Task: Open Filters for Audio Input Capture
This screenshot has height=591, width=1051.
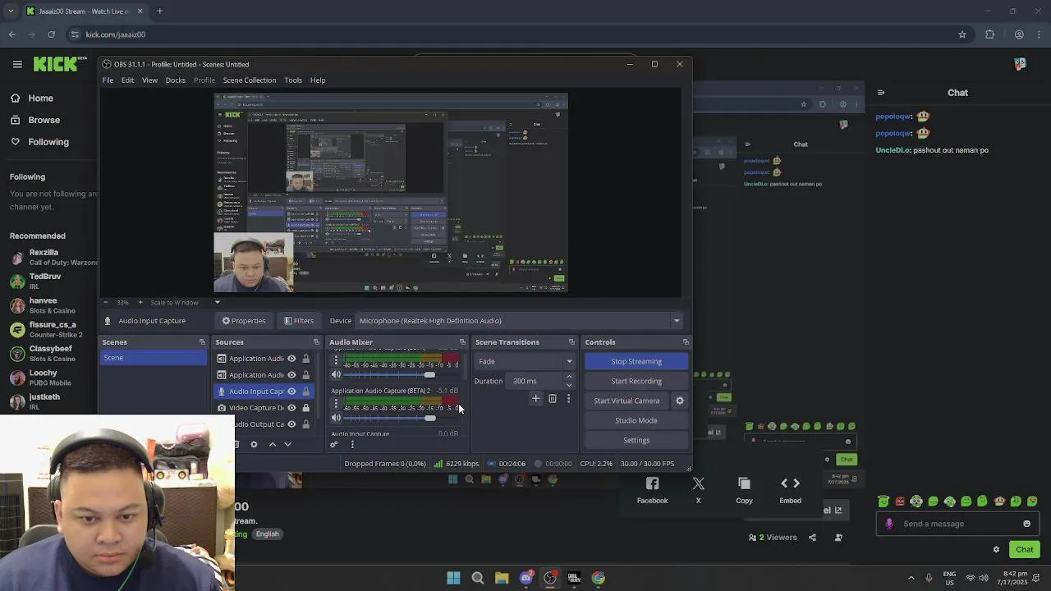Action: click(x=299, y=321)
